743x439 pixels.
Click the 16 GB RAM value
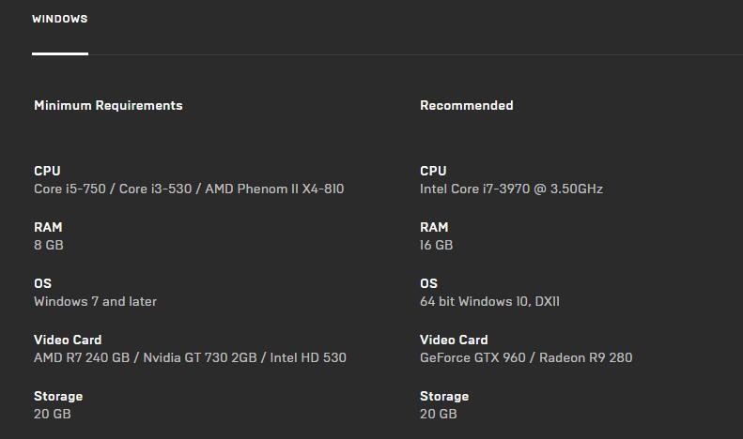click(x=436, y=246)
